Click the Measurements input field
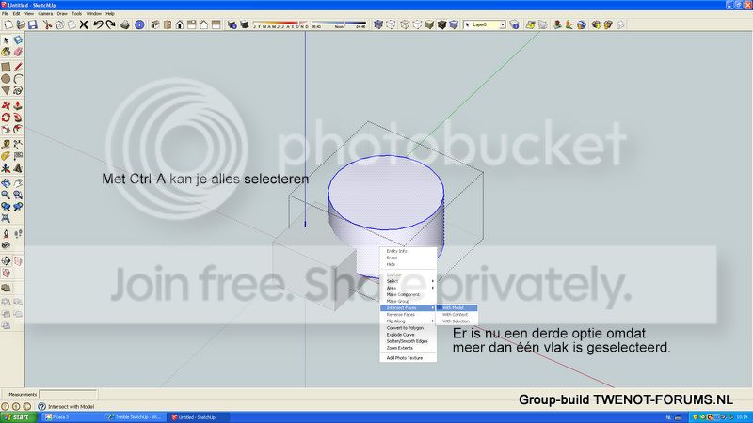Viewport: 753px width, 423px height. tap(68, 394)
